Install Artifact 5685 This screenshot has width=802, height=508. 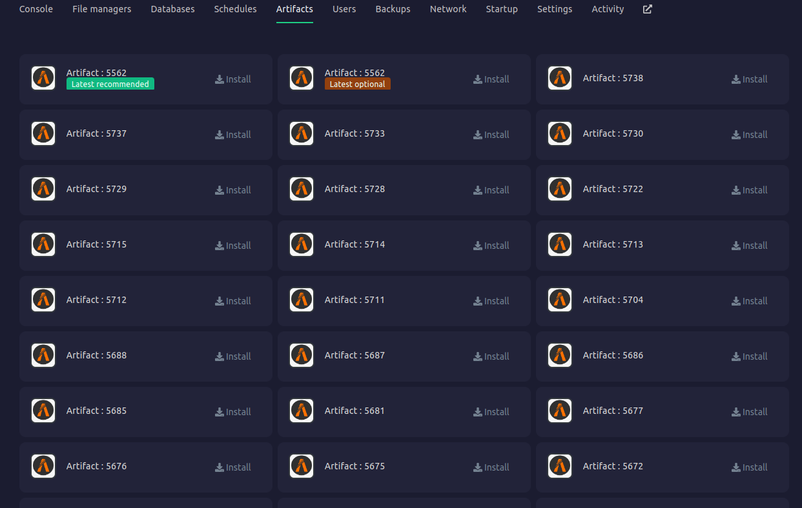click(x=233, y=412)
